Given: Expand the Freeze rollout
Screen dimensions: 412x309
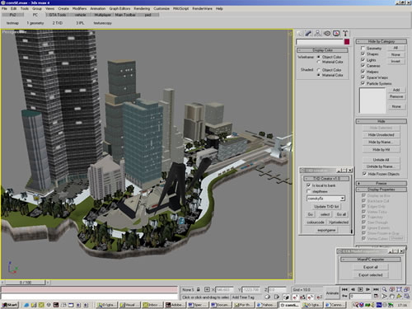Looking at the screenshot, I should (x=382, y=183).
